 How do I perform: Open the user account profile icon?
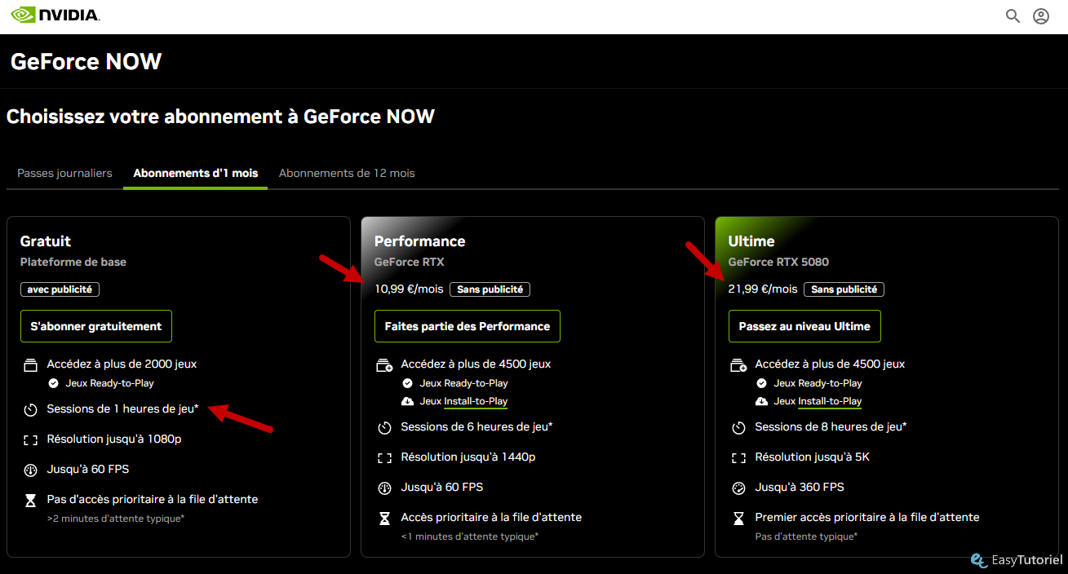(x=1041, y=15)
